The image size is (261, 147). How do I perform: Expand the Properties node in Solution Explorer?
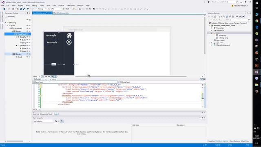click(x=212, y=28)
